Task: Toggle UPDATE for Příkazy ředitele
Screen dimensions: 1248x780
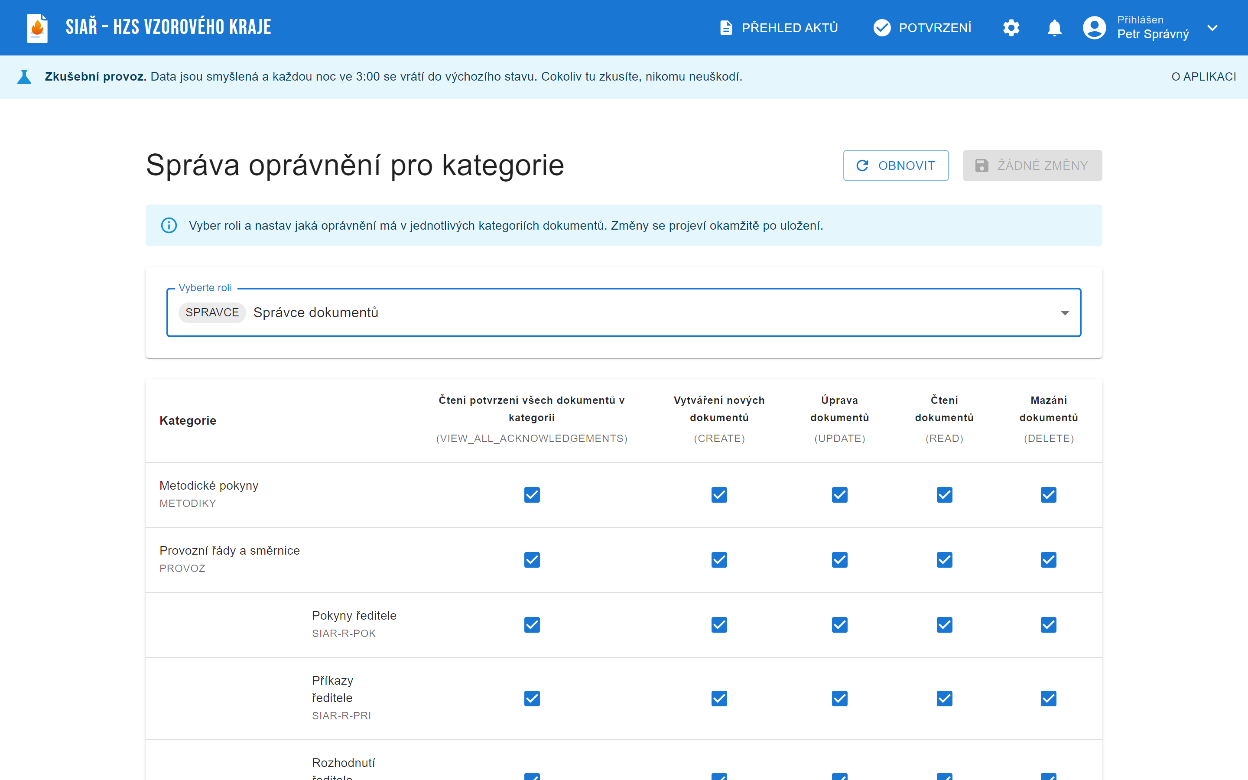Action: tap(839, 699)
